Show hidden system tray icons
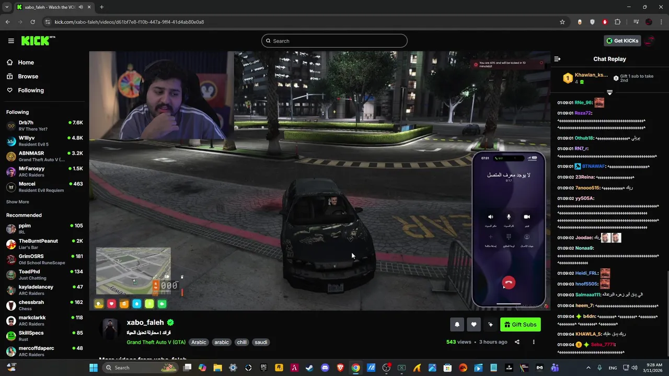Image resolution: width=669 pixels, height=376 pixels. (x=588, y=368)
